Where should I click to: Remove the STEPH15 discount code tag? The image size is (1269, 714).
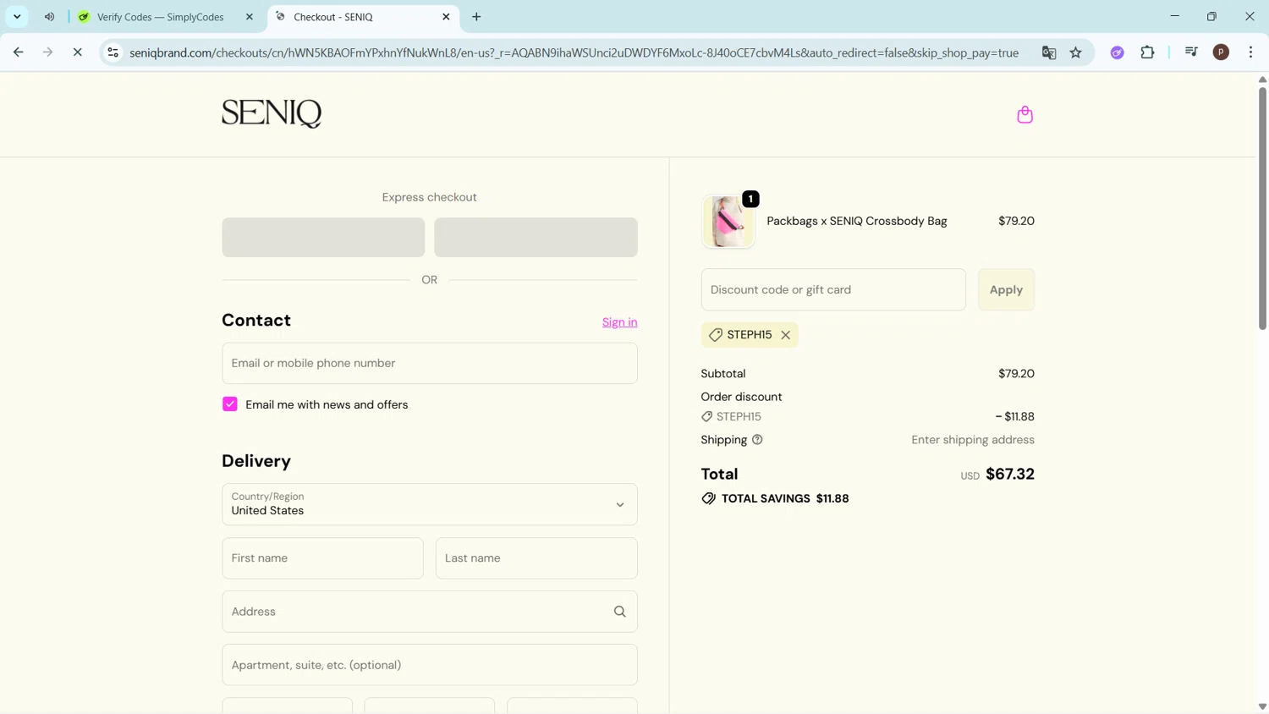[786, 335]
